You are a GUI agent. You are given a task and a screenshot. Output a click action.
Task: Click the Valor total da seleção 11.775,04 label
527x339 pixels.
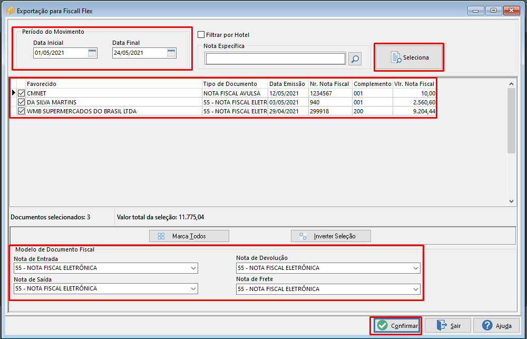tap(160, 217)
